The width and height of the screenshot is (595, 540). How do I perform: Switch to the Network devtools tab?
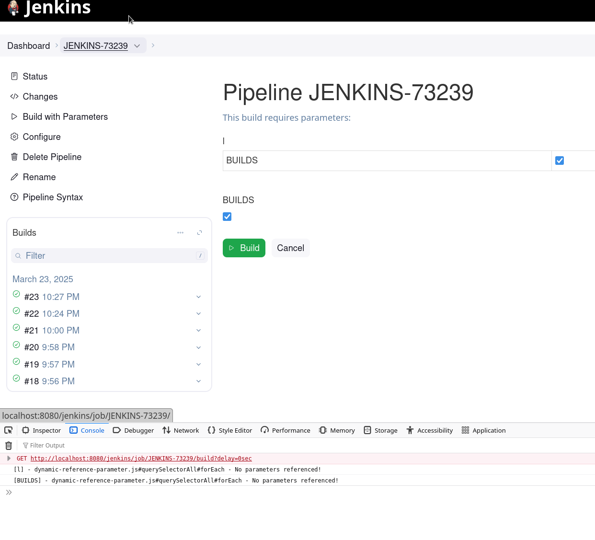pos(181,430)
